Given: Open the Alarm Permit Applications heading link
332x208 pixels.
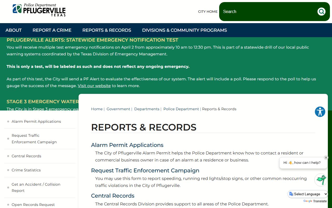Looking at the screenshot, I should pyautogui.click(x=127, y=145).
